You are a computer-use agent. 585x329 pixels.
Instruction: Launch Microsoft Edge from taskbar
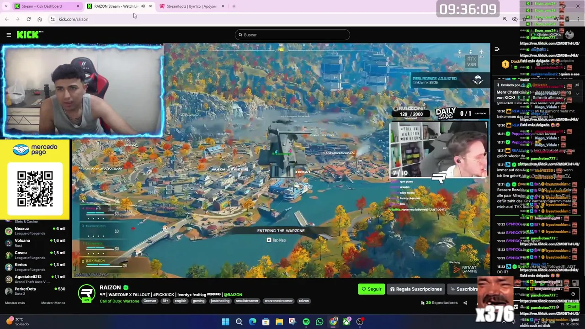click(252, 322)
